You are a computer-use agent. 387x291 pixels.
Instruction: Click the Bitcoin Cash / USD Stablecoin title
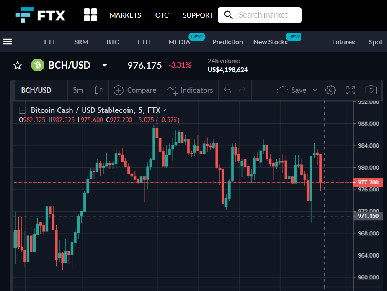point(95,110)
